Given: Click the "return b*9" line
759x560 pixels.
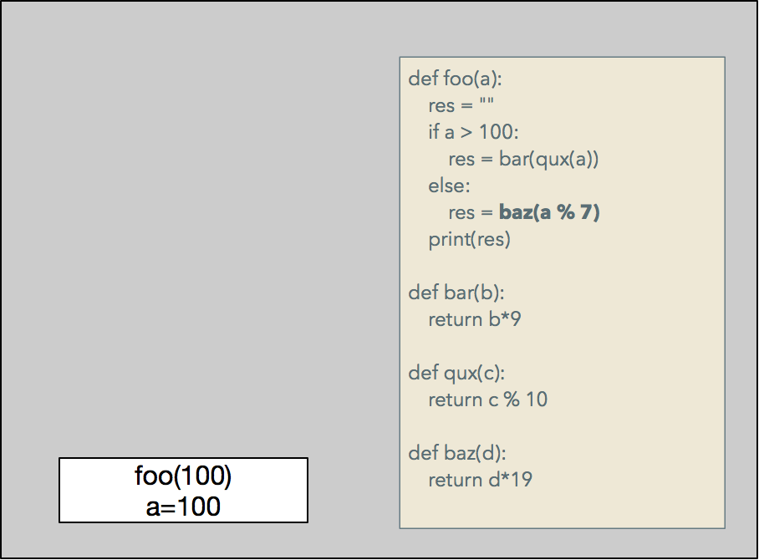Looking at the screenshot, I should (x=475, y=319).
